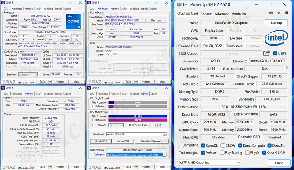Expand Tools arrow in Bench tab window
Viewport: 294px width, 170px height.
point(136,167)
